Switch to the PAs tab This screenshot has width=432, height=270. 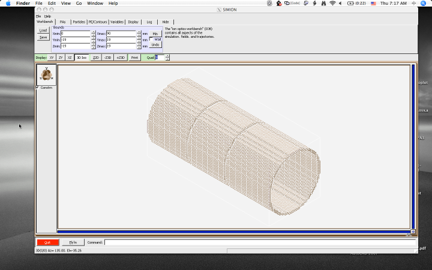tap(63, 22)
